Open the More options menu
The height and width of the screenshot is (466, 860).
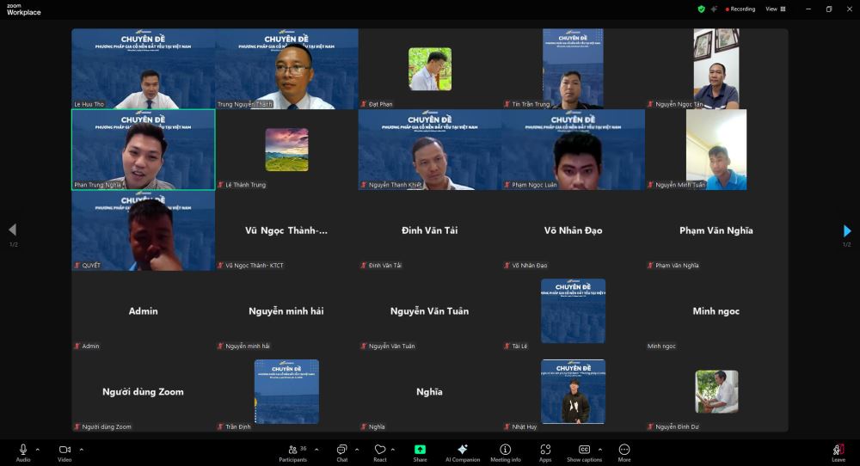624,450
